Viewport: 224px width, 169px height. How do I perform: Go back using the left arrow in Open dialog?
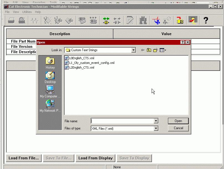point(142,50)
